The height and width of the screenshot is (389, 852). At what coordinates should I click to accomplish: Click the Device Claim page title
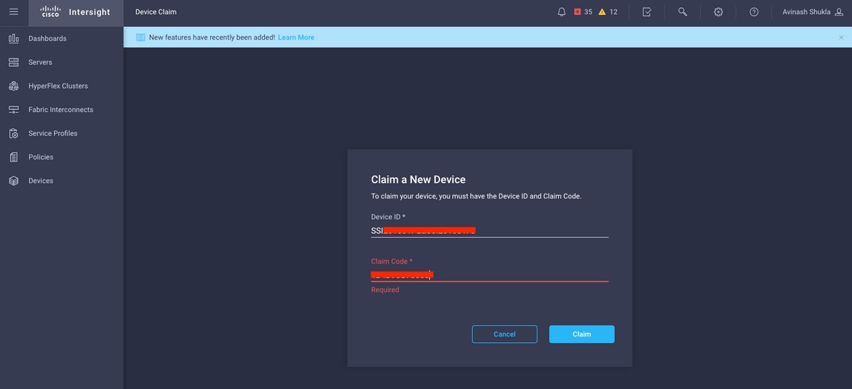pos(156,12)
